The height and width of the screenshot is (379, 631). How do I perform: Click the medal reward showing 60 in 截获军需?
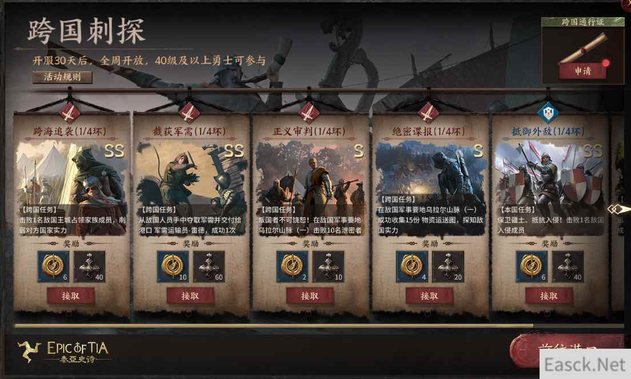click(209, 266)
